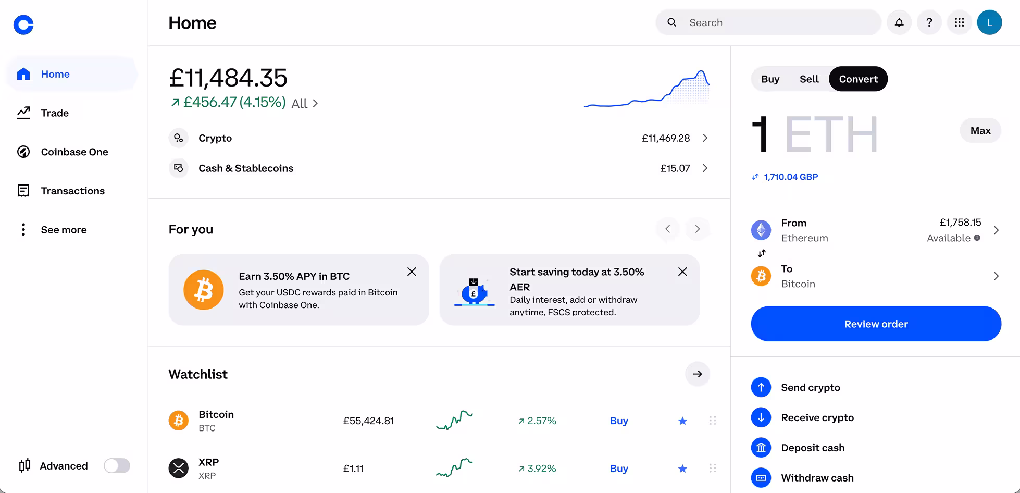Click the Ethereum icon in From row
The image size is (1020, 493).
pos(761,230)
